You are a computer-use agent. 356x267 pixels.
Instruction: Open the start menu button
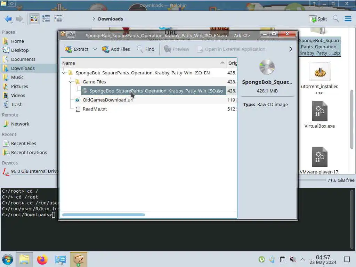click(x=8, y=259)
